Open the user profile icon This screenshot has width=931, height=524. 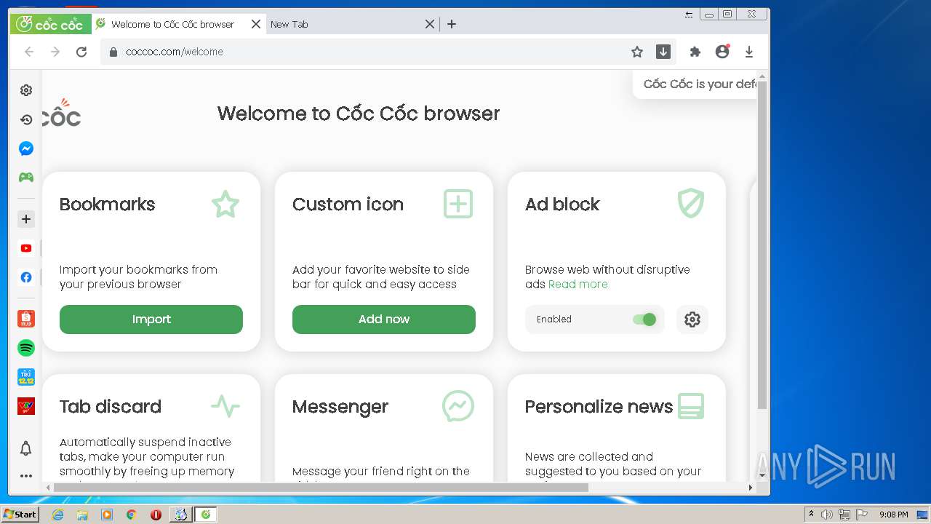coord(722,52)
